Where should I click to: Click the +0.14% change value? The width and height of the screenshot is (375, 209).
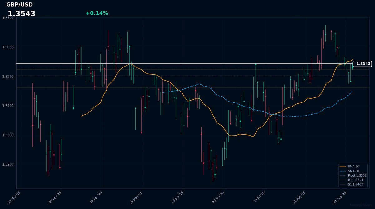[97, 13]
